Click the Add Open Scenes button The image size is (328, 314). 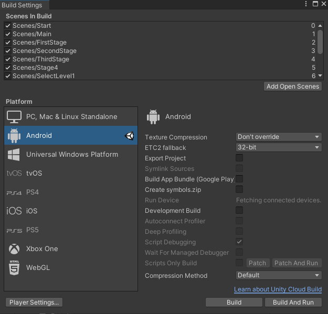pyautogui.click(x=293, y=86)
